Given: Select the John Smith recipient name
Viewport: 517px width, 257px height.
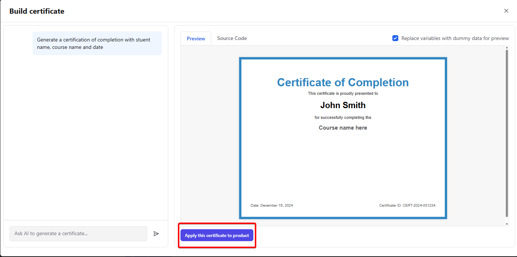Looking at the screenshot, I should click(343, 105).
